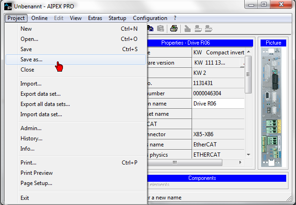Choose Export data set...
Screen dimensions: 296x205
(76, 94)
